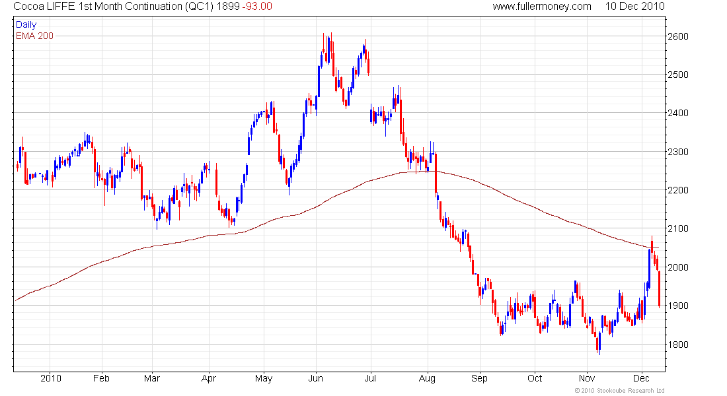727x396 pixels.
Task: Click the 'May' time axis label
Action: pos(263,378)
